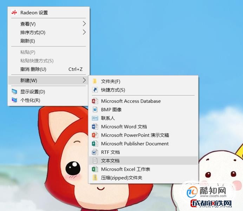Click the Publisher document icon

[x=95, y=144]
